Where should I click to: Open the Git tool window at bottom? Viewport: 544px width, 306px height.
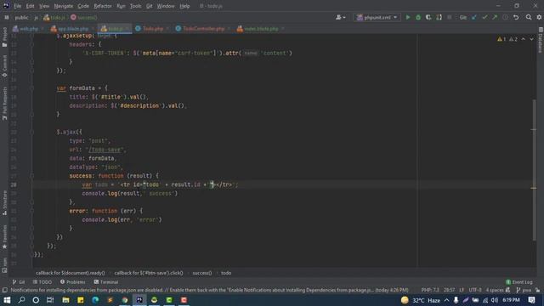click(x=19, y=282)
